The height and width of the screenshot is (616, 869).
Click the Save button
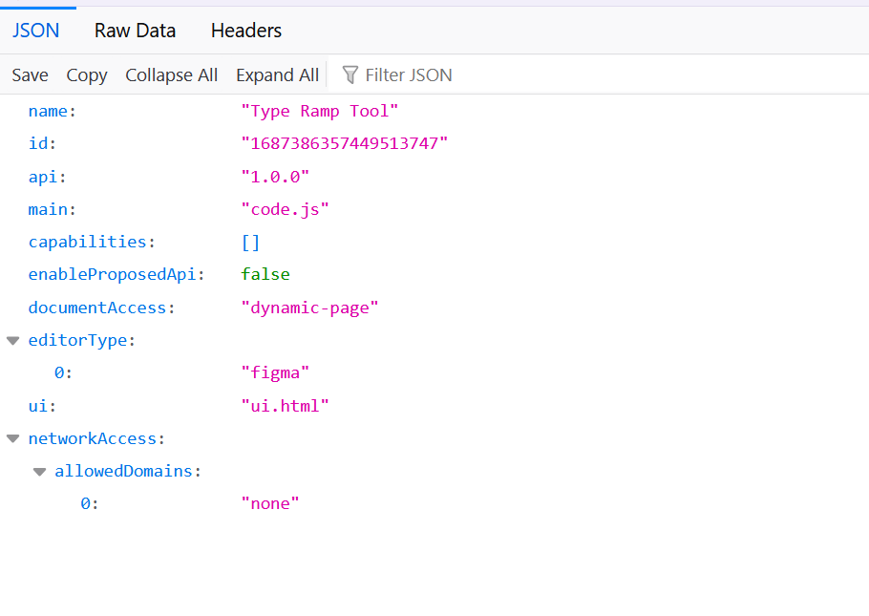[30, 74]
